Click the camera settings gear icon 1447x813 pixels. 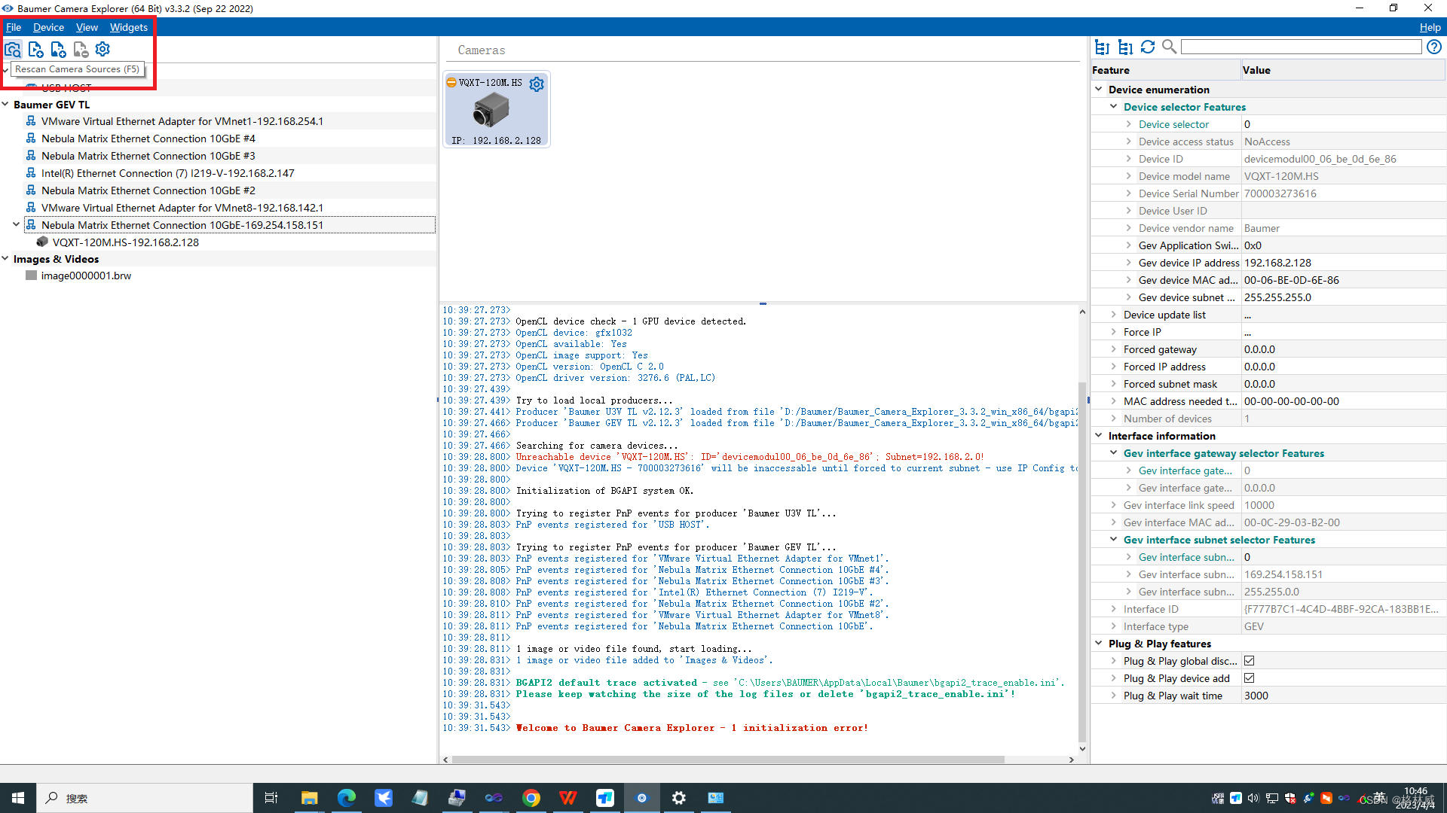click(537, 82)
